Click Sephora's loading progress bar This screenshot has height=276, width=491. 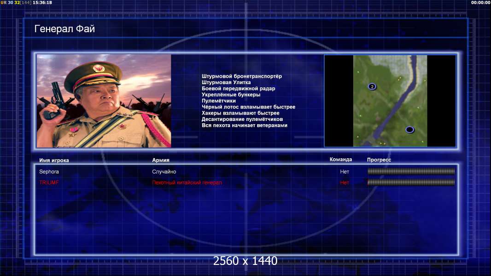tap(411, 171)
